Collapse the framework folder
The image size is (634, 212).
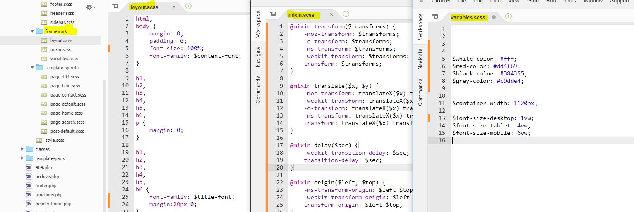(x=32, y=31)
